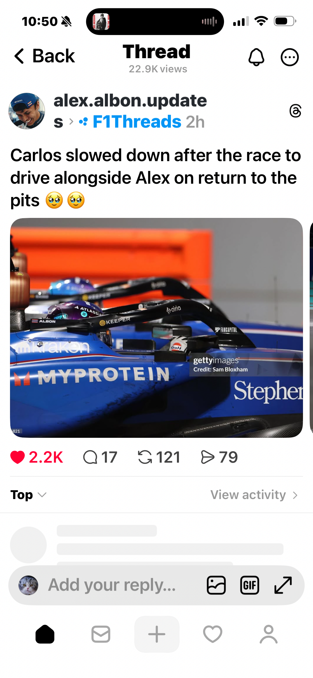Image resolution: width=313 pixels, height=678 pixels.
Task: Repost using the repost arrows icon
Action: click(145, 457)
